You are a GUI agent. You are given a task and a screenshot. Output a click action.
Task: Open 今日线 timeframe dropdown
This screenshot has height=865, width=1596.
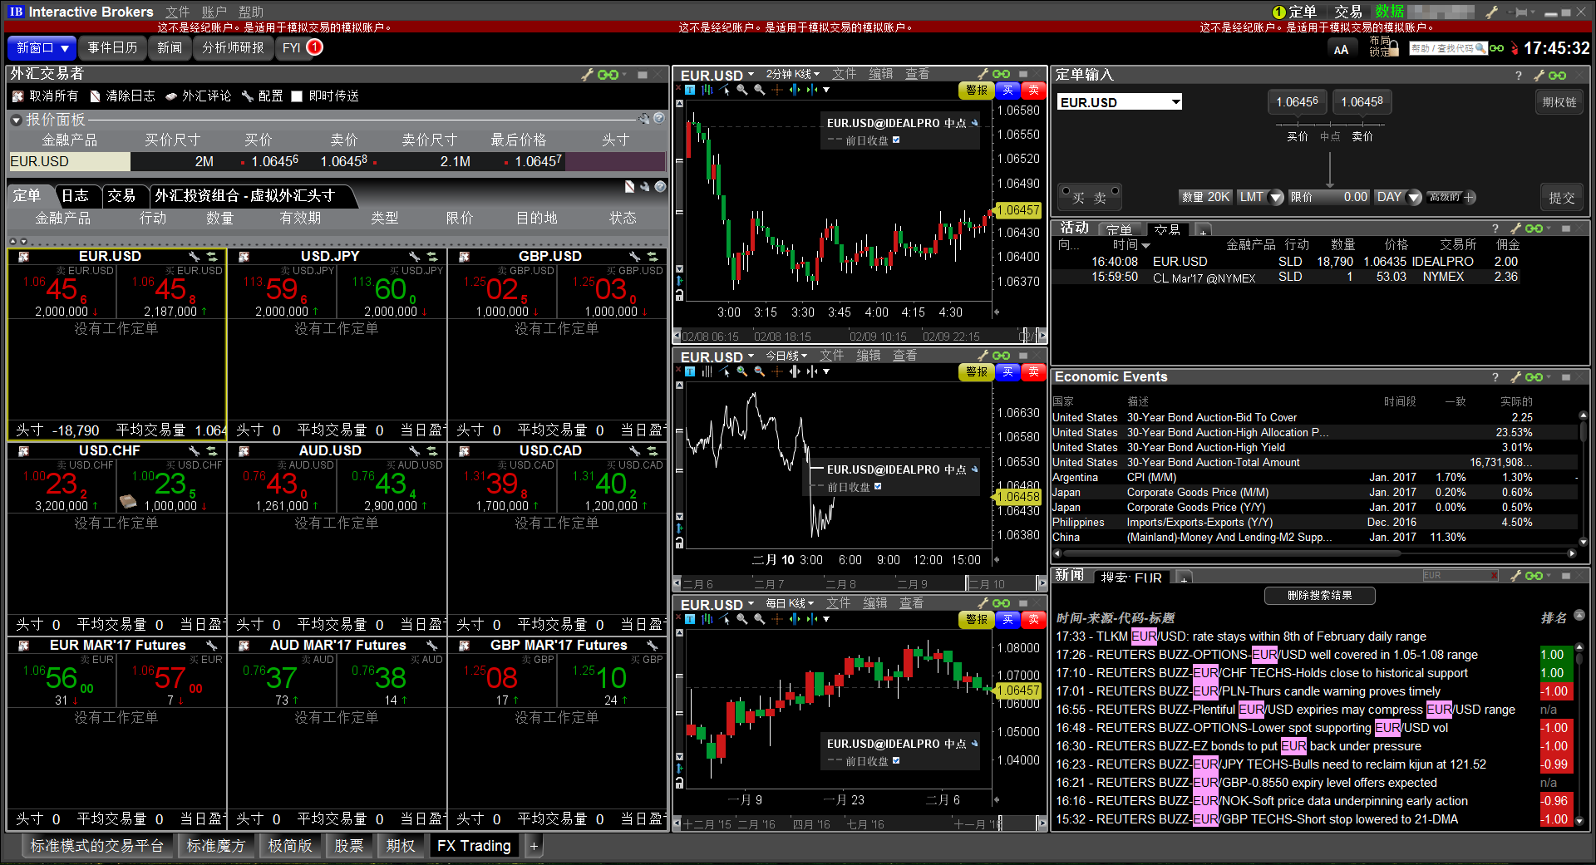click(786, 356)
